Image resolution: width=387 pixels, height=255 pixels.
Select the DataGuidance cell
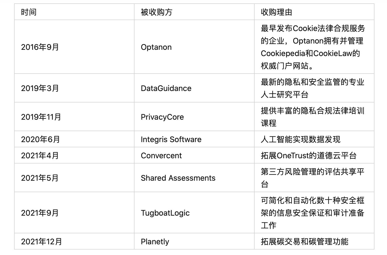point(194,88)
